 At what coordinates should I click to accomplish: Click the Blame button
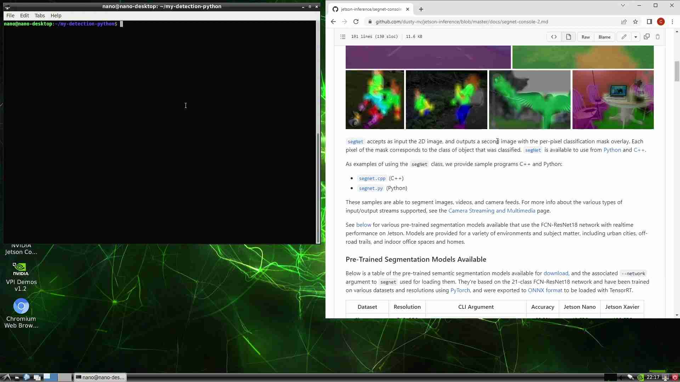(604, 37)
